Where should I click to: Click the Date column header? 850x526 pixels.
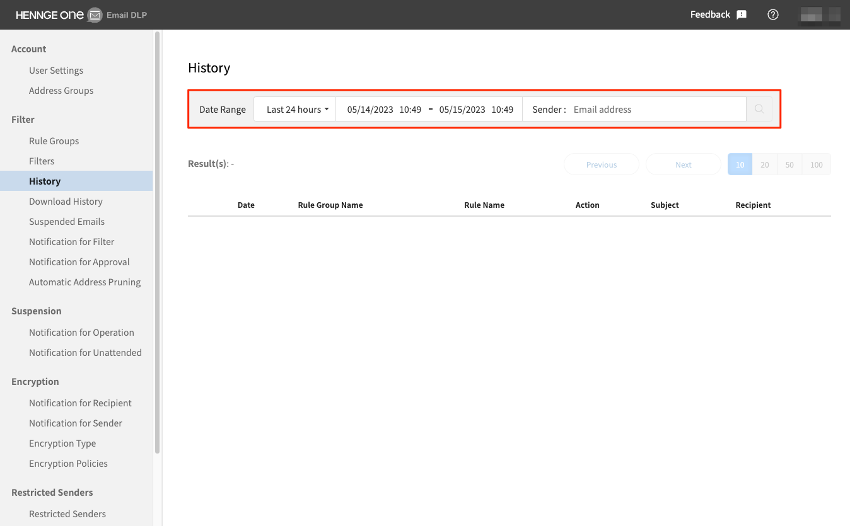[246, 205]
